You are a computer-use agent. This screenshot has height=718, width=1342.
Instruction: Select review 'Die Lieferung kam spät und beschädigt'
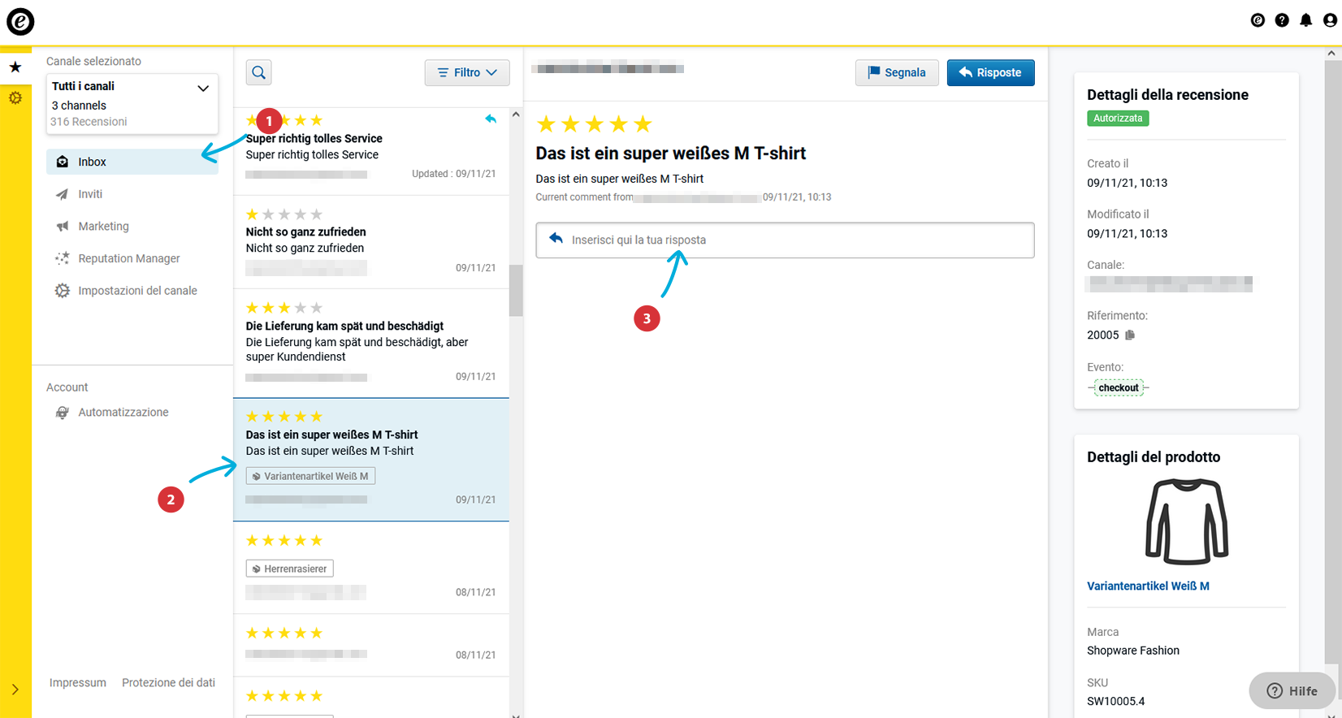pos(371,343)
